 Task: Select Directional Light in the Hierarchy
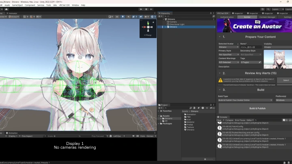177,24
